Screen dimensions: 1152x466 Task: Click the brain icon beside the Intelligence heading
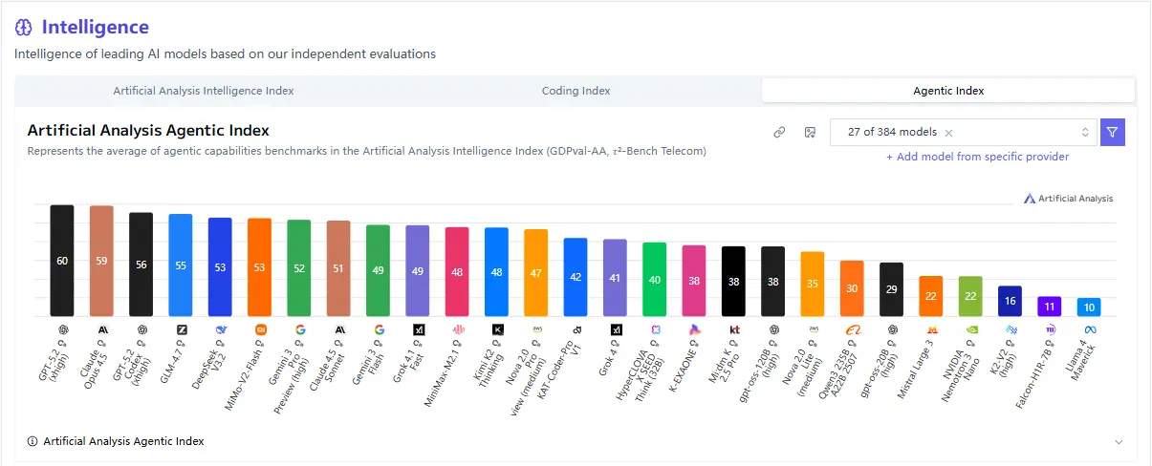click(x=24, y=29)
